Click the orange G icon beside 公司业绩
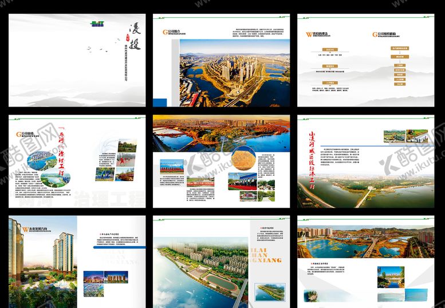The width and height of the screenshot is (445, 308). pyautogui.click(x=19, y=135)
